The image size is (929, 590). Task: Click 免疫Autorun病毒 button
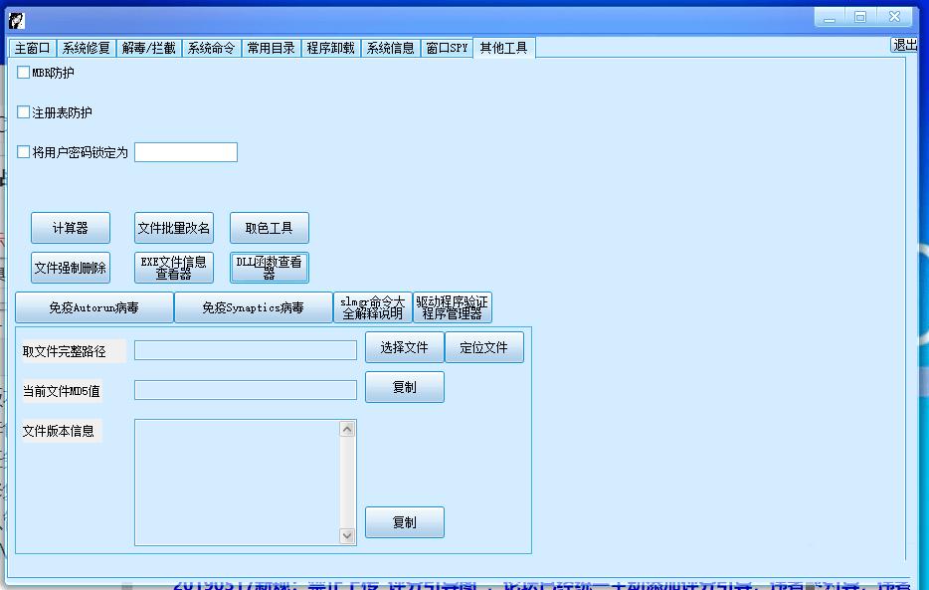pos(94,307)
